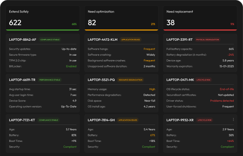
Task: Click the Battery '67%' value on LAPTOP-7814-GH
Action: (x=152, y=135)
